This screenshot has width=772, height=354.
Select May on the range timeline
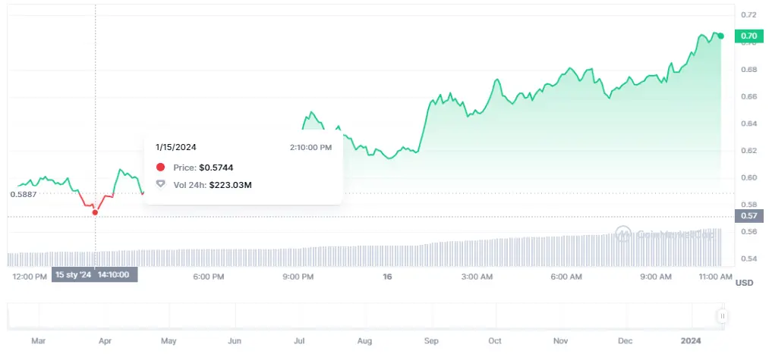pyautogui.click(x=169, y=340)
